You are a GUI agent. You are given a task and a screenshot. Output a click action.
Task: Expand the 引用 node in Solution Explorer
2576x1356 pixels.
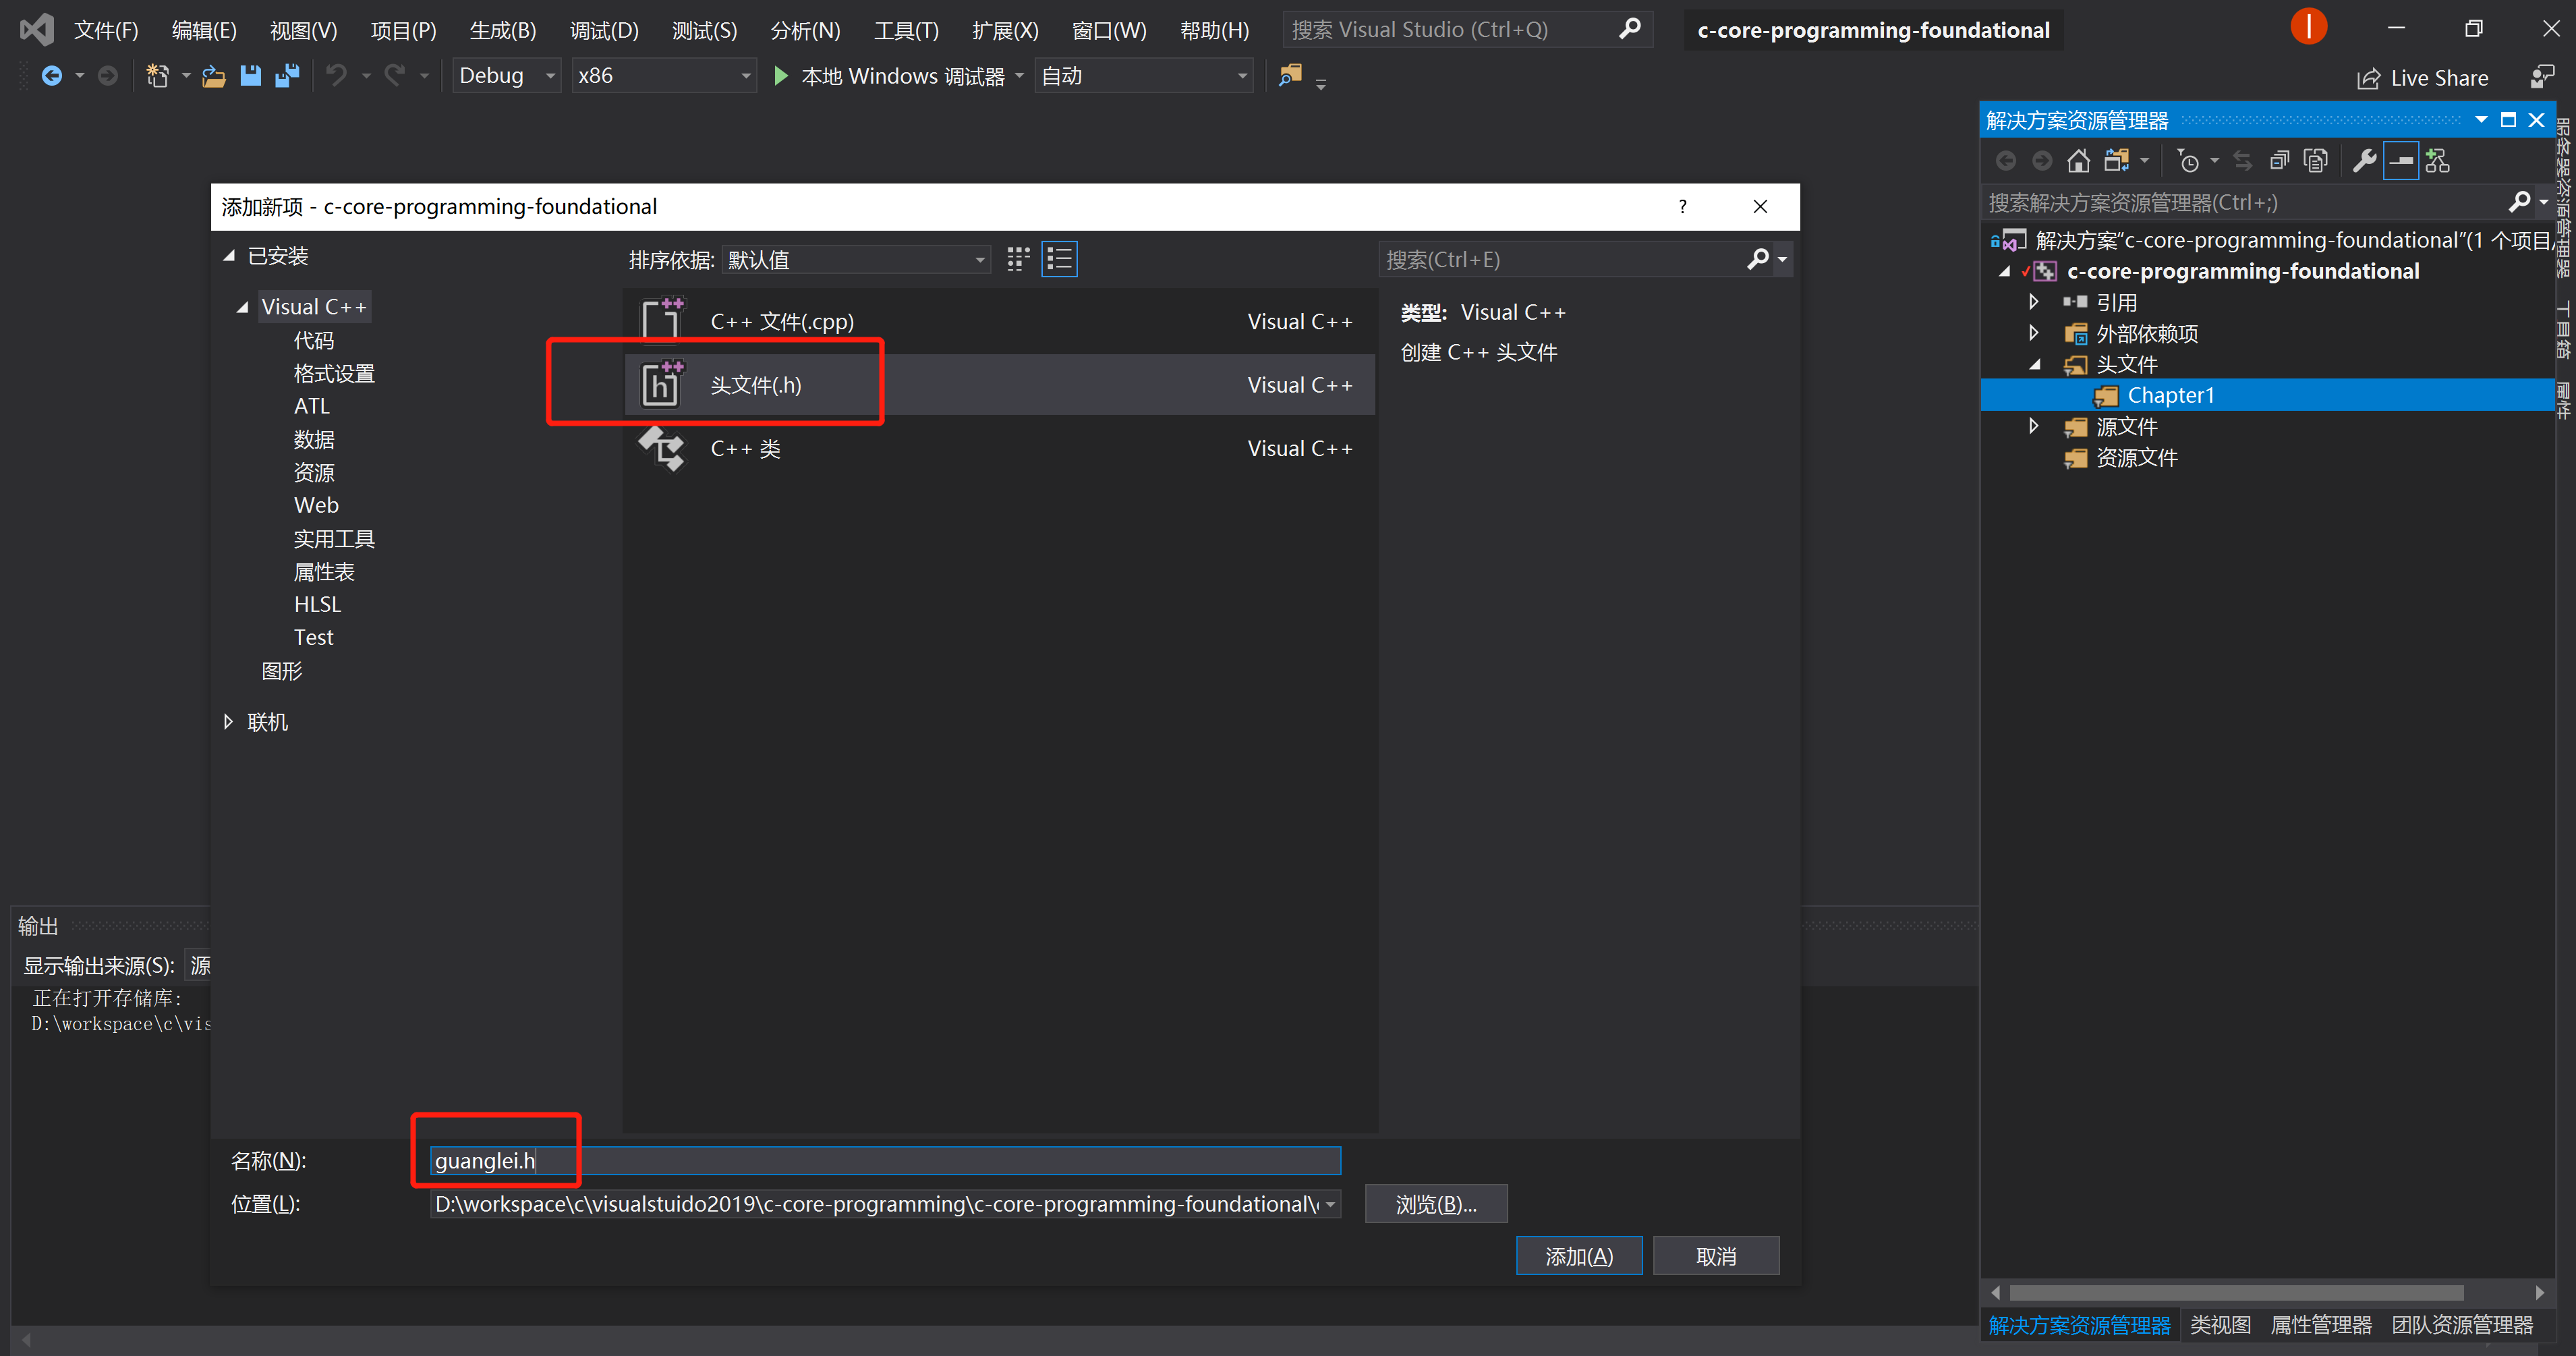coord(2033,301)
